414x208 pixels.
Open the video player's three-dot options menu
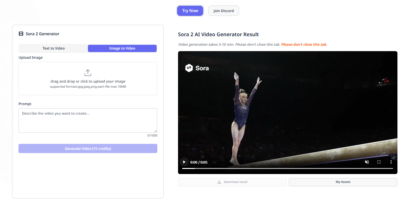391,162
